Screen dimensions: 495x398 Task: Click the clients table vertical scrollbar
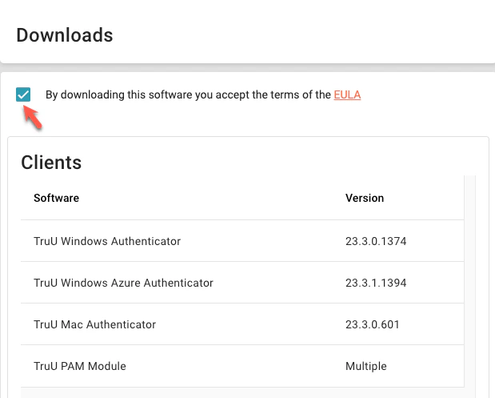tap(470, 286)
